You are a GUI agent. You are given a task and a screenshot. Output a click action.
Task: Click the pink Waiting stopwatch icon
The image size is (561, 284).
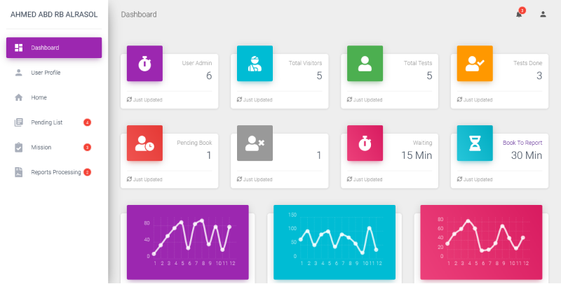[365, 143]
